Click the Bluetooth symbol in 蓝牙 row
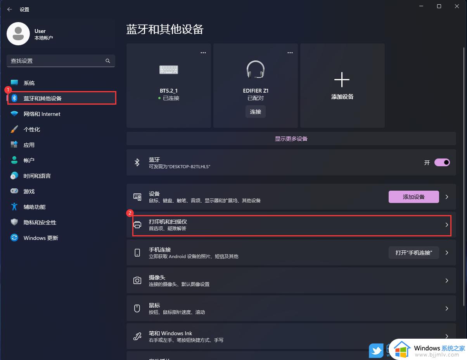Screen dimensions: 467x360 [x=137, y=162]
